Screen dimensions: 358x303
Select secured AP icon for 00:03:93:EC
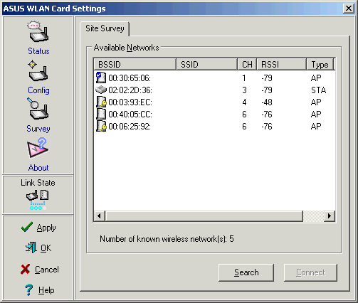pos(101,102)
